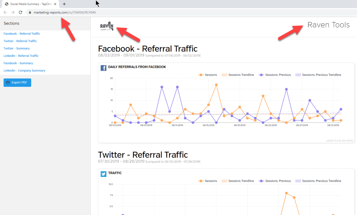
Task: Click the Sections sidebar heading
Action: click(x=12, y=23)
